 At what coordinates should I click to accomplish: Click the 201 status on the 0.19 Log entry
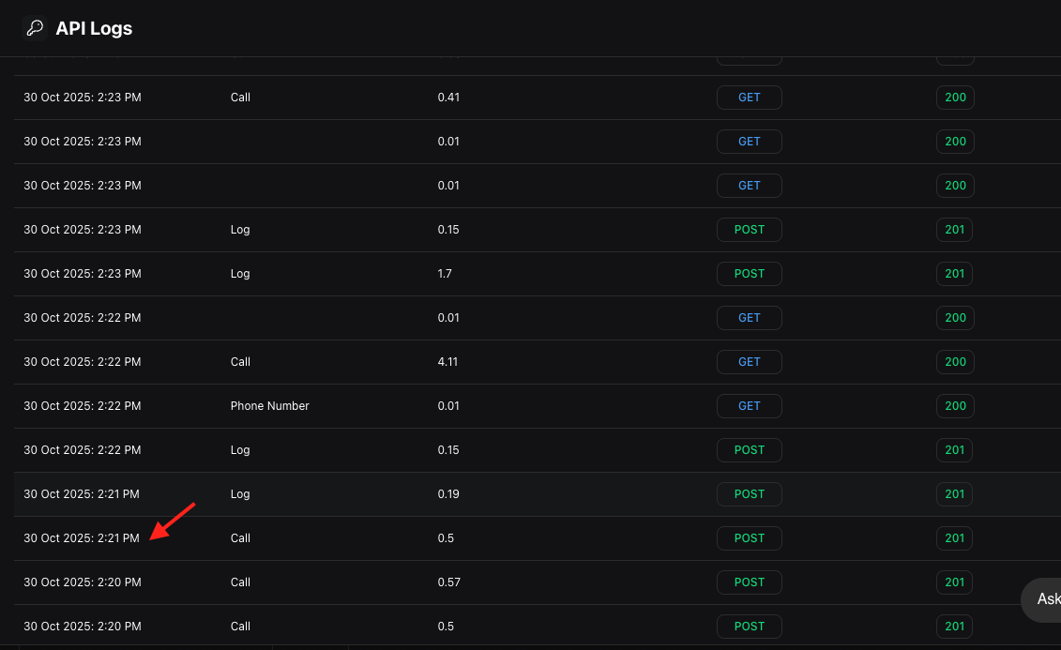pos(954,494)
